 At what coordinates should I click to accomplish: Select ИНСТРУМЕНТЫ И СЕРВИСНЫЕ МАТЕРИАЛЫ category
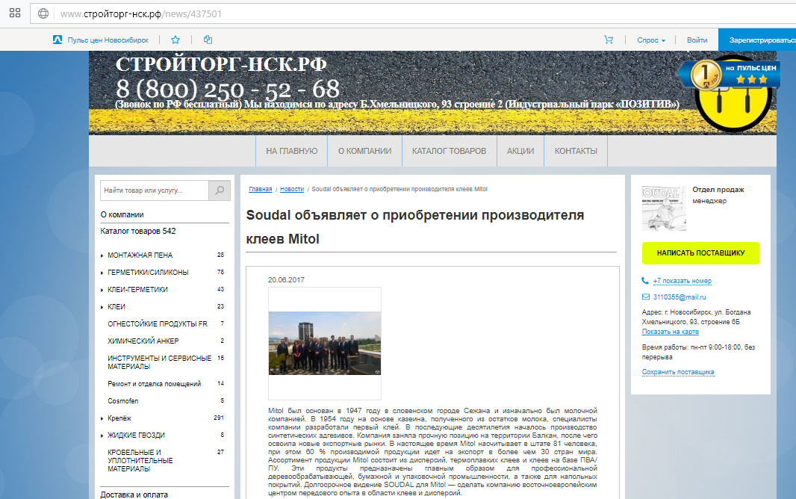pos(159,362)
